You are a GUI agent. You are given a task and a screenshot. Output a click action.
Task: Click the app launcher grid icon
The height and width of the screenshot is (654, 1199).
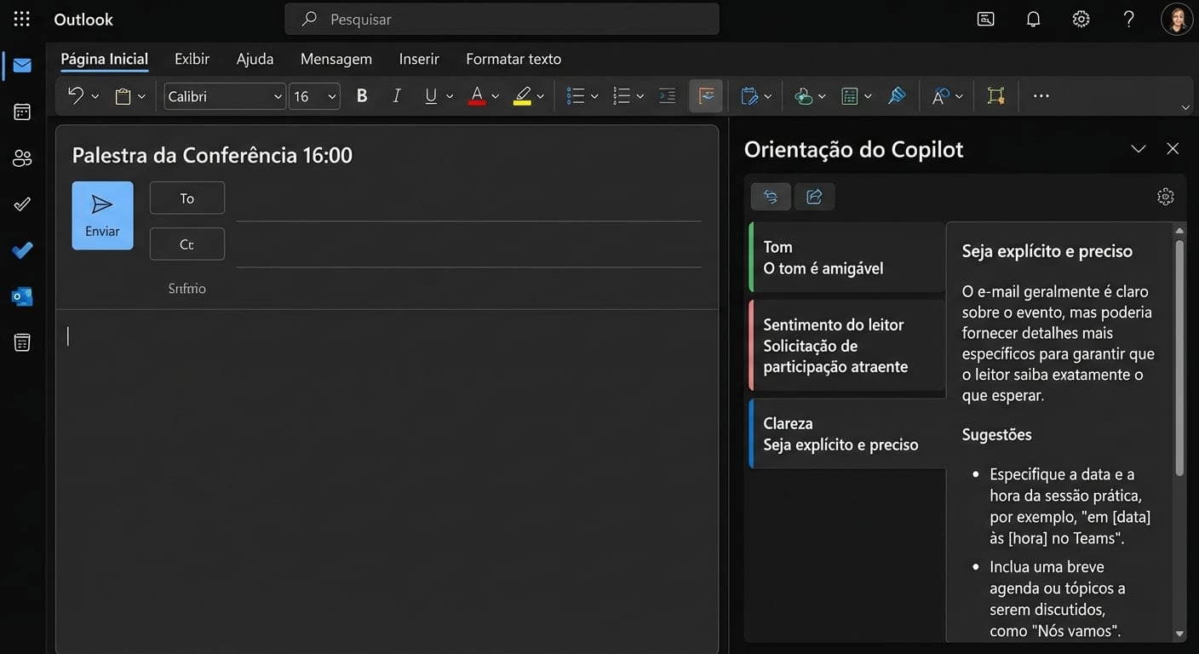21,19
